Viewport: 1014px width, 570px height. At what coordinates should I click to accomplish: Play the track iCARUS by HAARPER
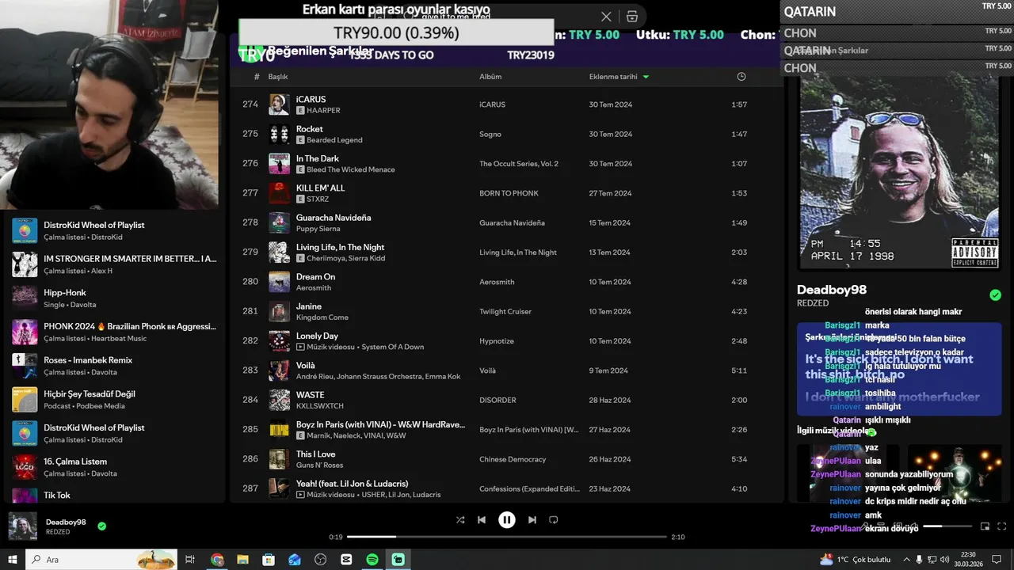coord(311,100)
